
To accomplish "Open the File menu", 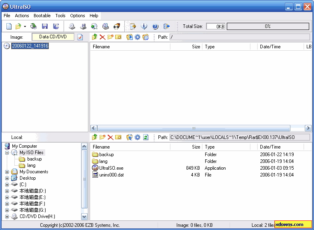I will pos(7,16).
